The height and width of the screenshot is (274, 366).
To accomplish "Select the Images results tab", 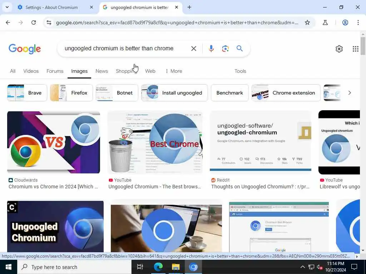I will [79, 71].
